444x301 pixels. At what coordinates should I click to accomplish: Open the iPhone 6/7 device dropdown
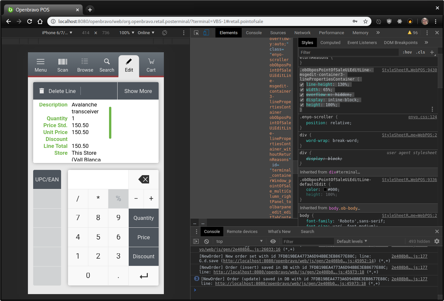(x=57, y=33)
